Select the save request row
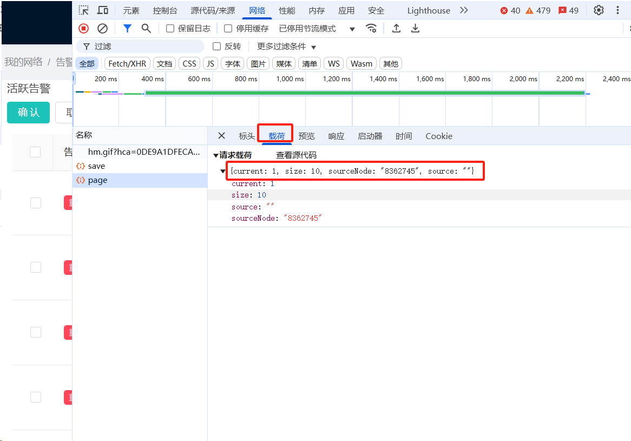 140,166
